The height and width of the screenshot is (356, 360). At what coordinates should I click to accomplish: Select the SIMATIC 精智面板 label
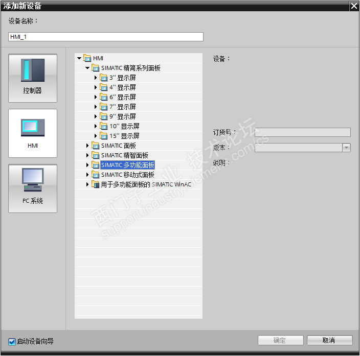(x=125, y=155)
